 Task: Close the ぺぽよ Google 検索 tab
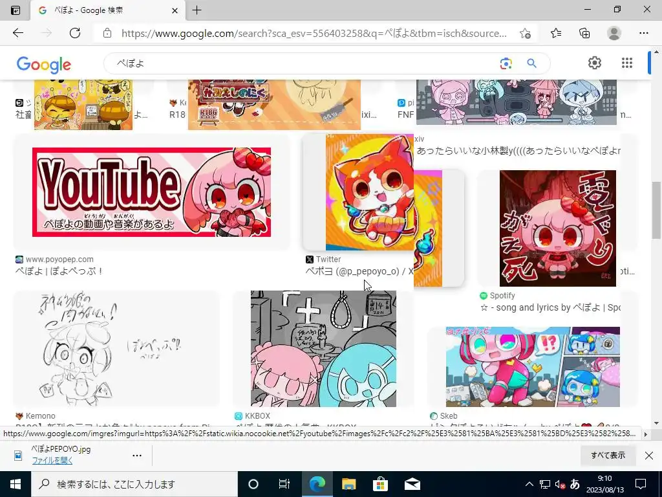point(175,10)
